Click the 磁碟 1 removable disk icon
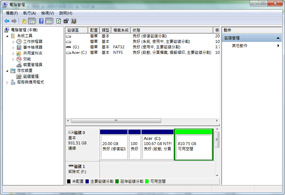285x195 pixels. pos(71,166)
